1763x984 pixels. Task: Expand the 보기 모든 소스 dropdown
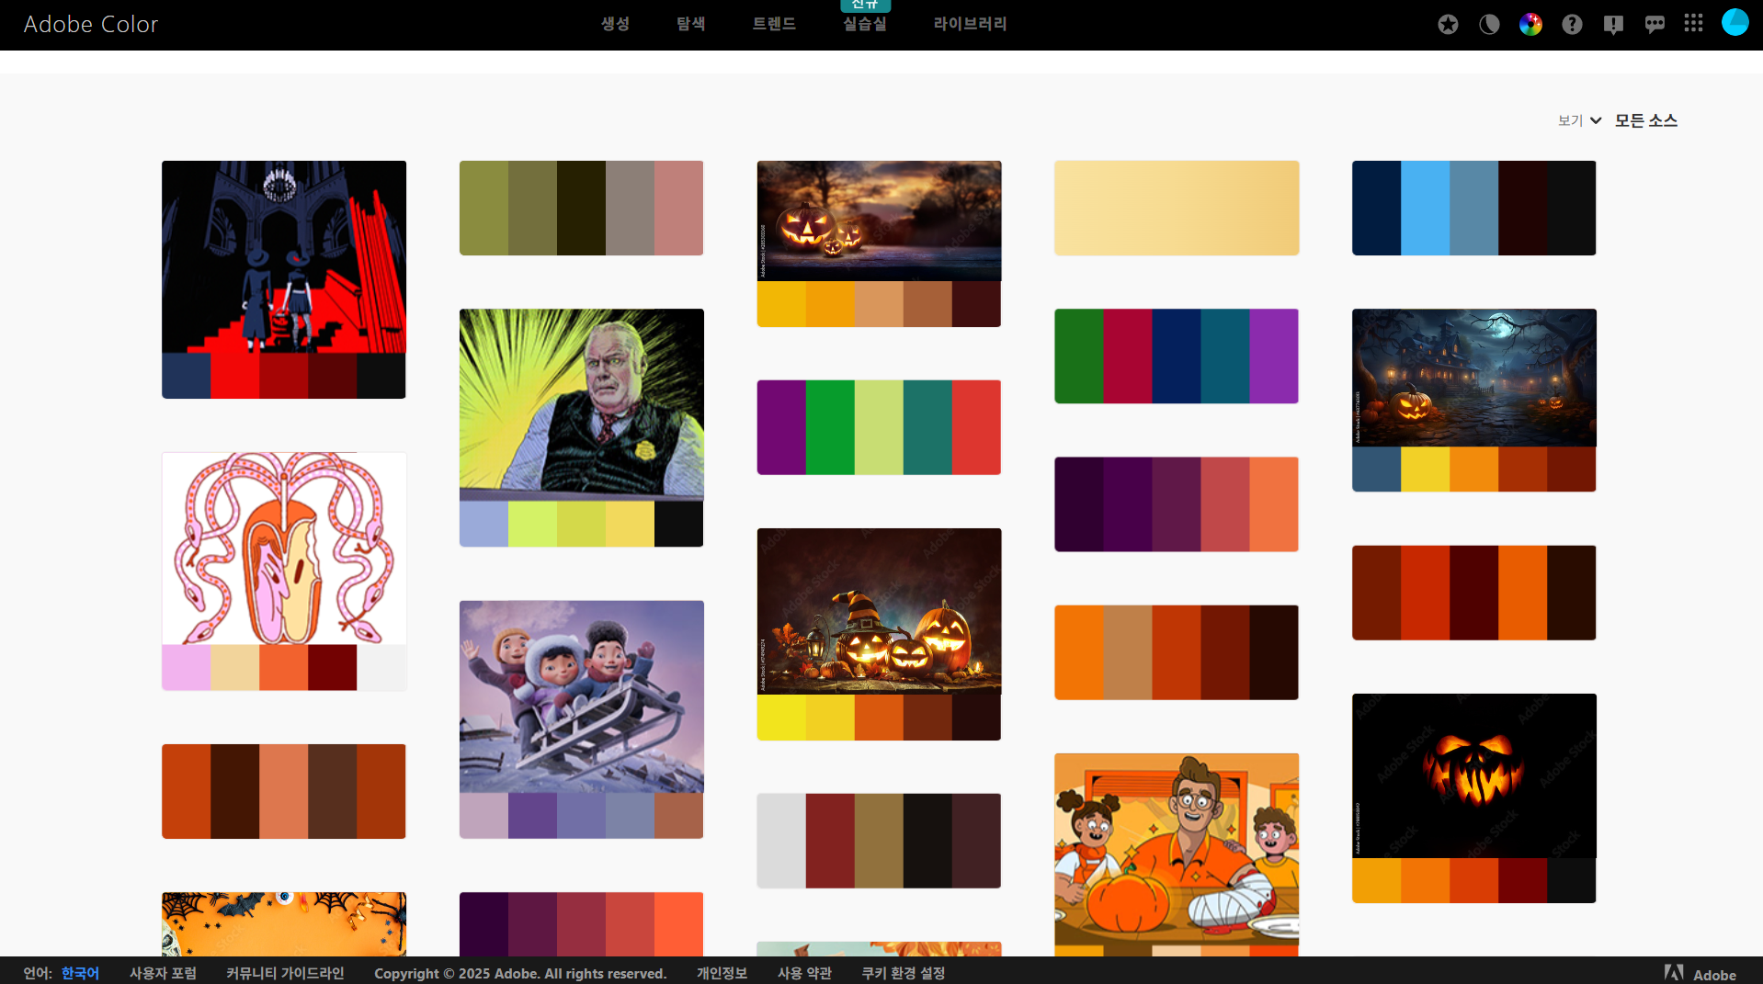pos(1617,120)
